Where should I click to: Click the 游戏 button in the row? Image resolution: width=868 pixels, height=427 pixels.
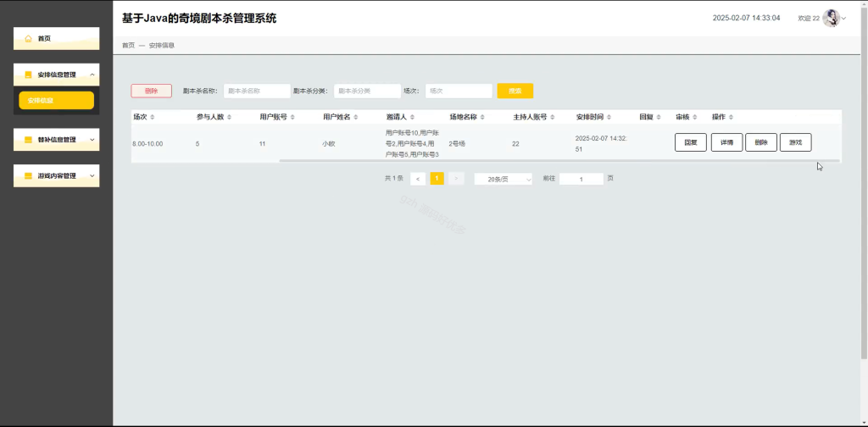pos(795,142)
